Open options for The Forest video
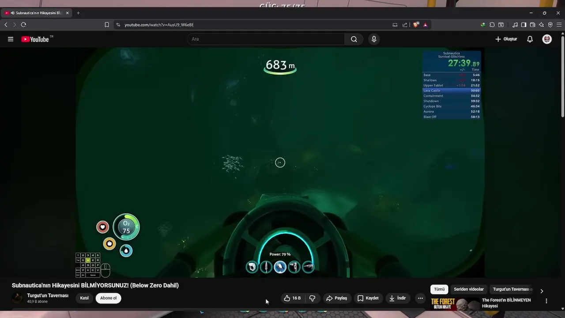The height and width of the screenshot is (318, 565). tap(546, 301)
